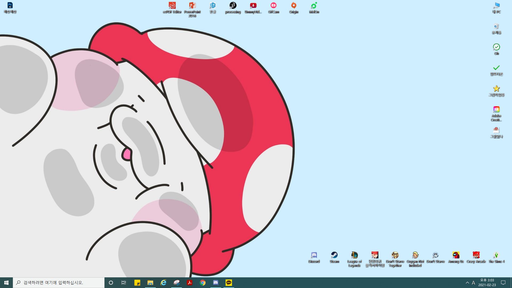Image resolution: width=512 pixels, height=288 pixels.
Task: Click the Crazy Arcade desktop icon
Action: click(x=476, y=255)
